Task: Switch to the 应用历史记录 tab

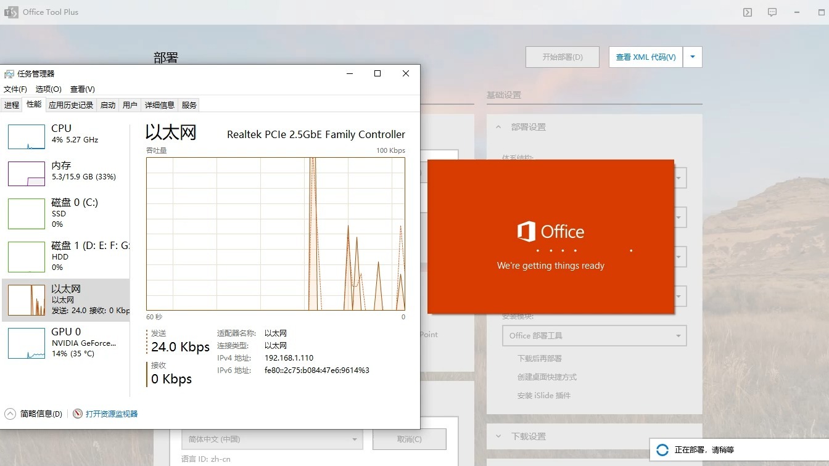Action: [x=71, y=105]
